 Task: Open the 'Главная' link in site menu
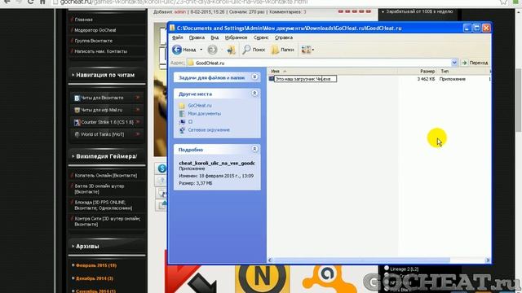83,20
